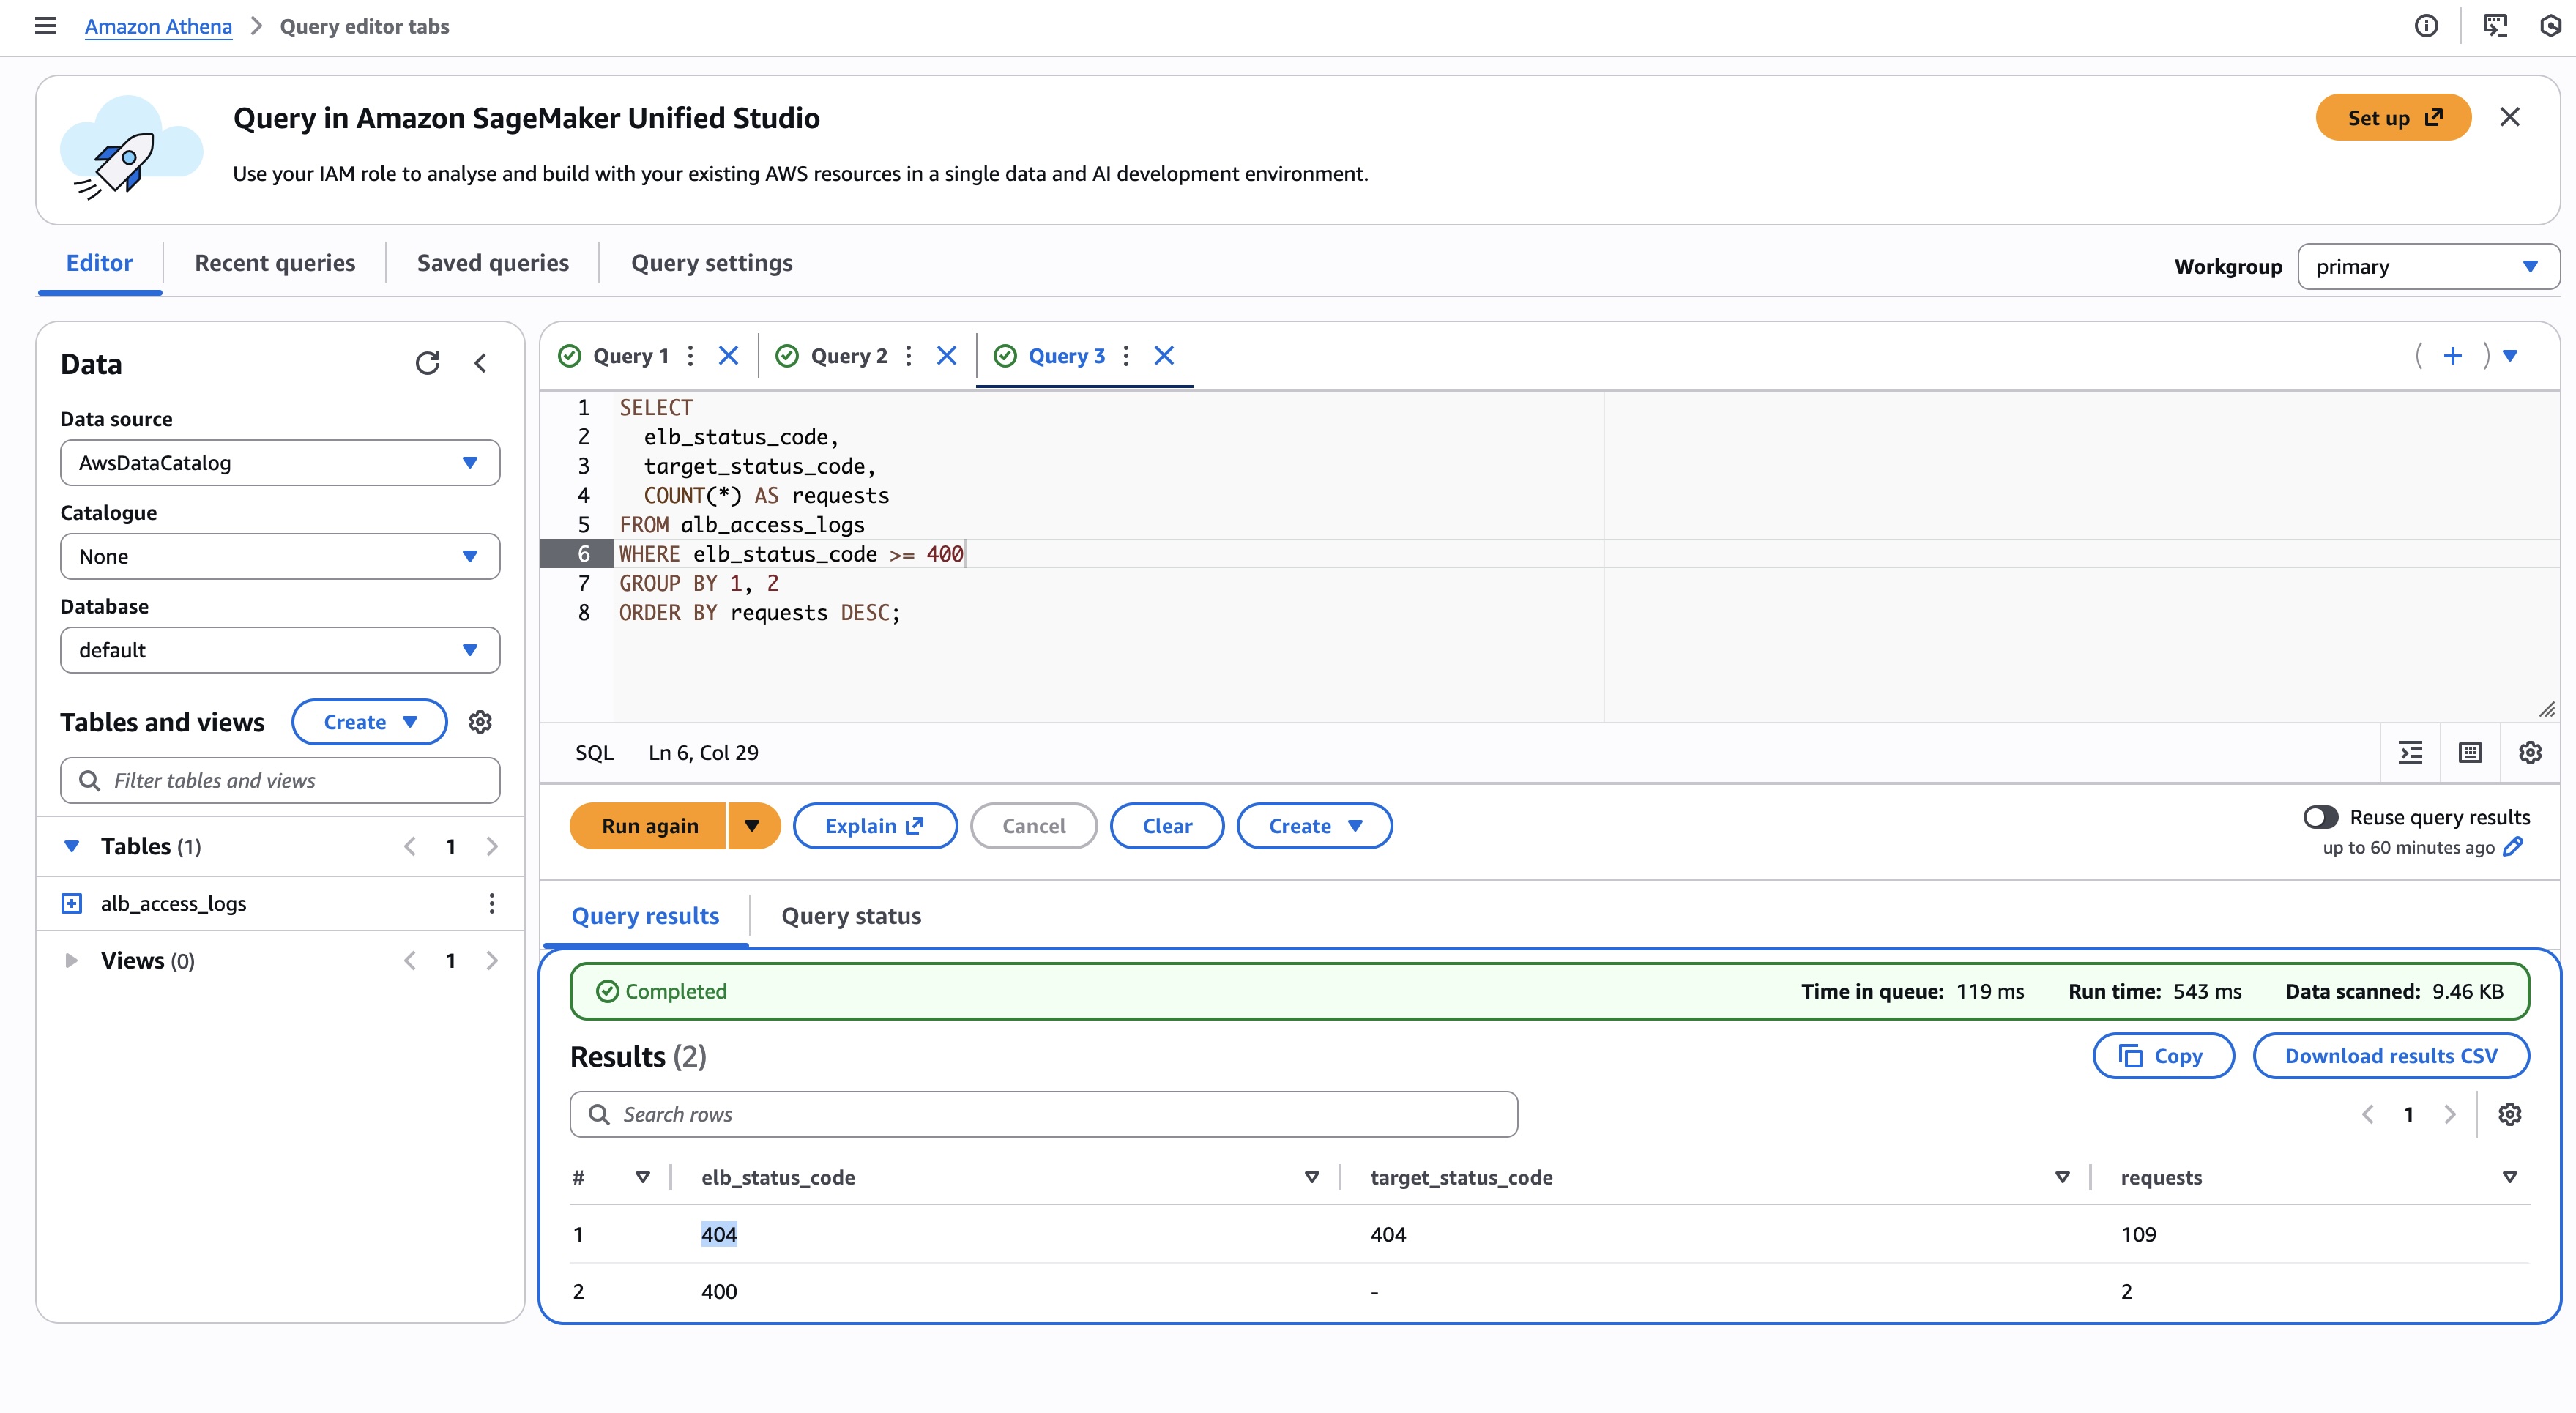
Task: Expand alb_access_logs table columns
Action: pyautogui.click(x=72, y=904)
